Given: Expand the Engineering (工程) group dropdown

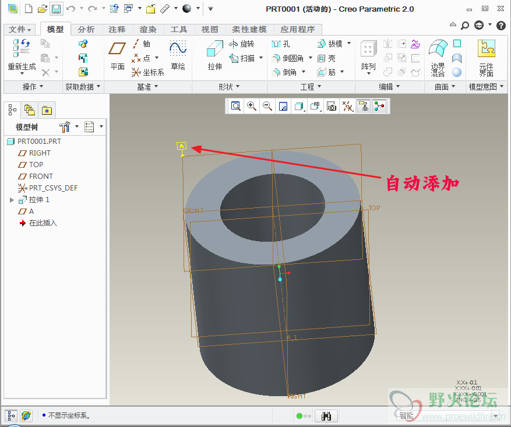Looking at the screenshot, I should [x=311, y=87].
